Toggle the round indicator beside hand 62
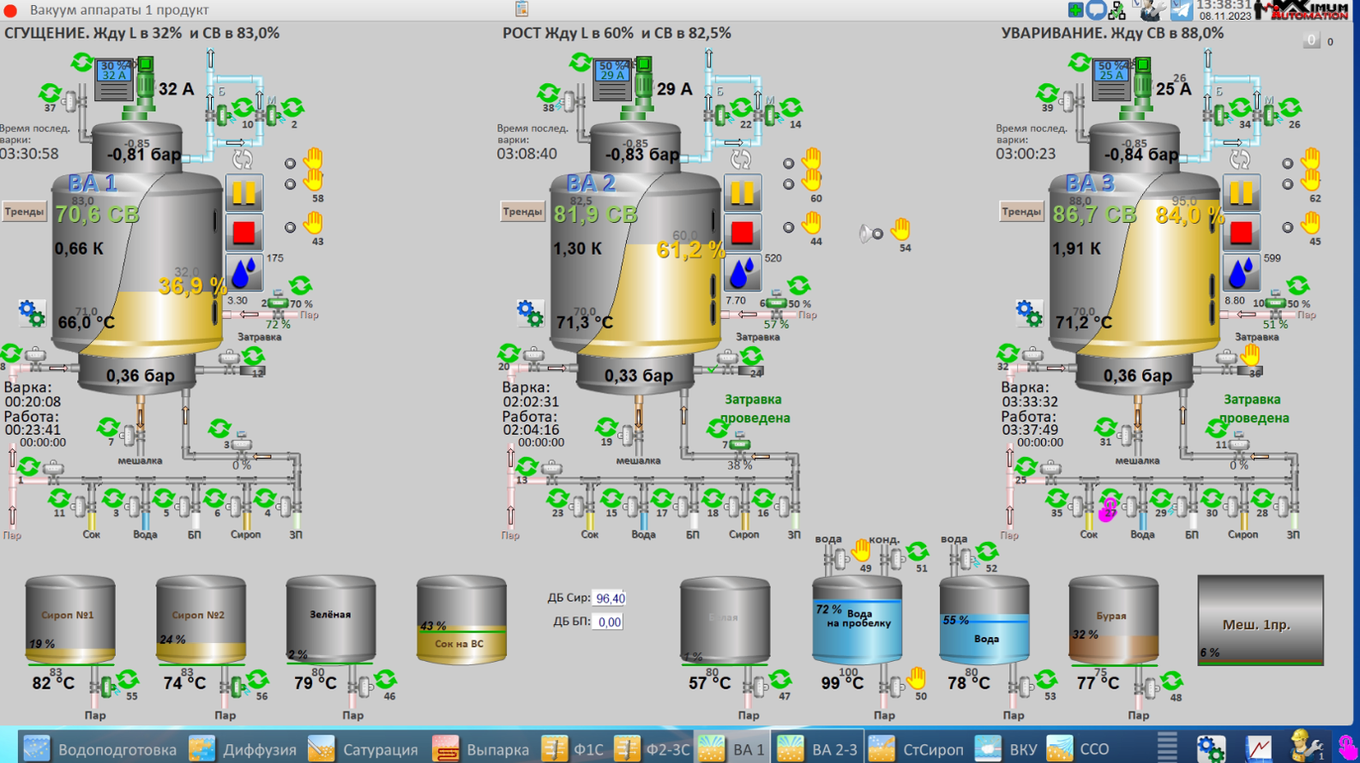 pyautogui.click(x=1288, y=184)
